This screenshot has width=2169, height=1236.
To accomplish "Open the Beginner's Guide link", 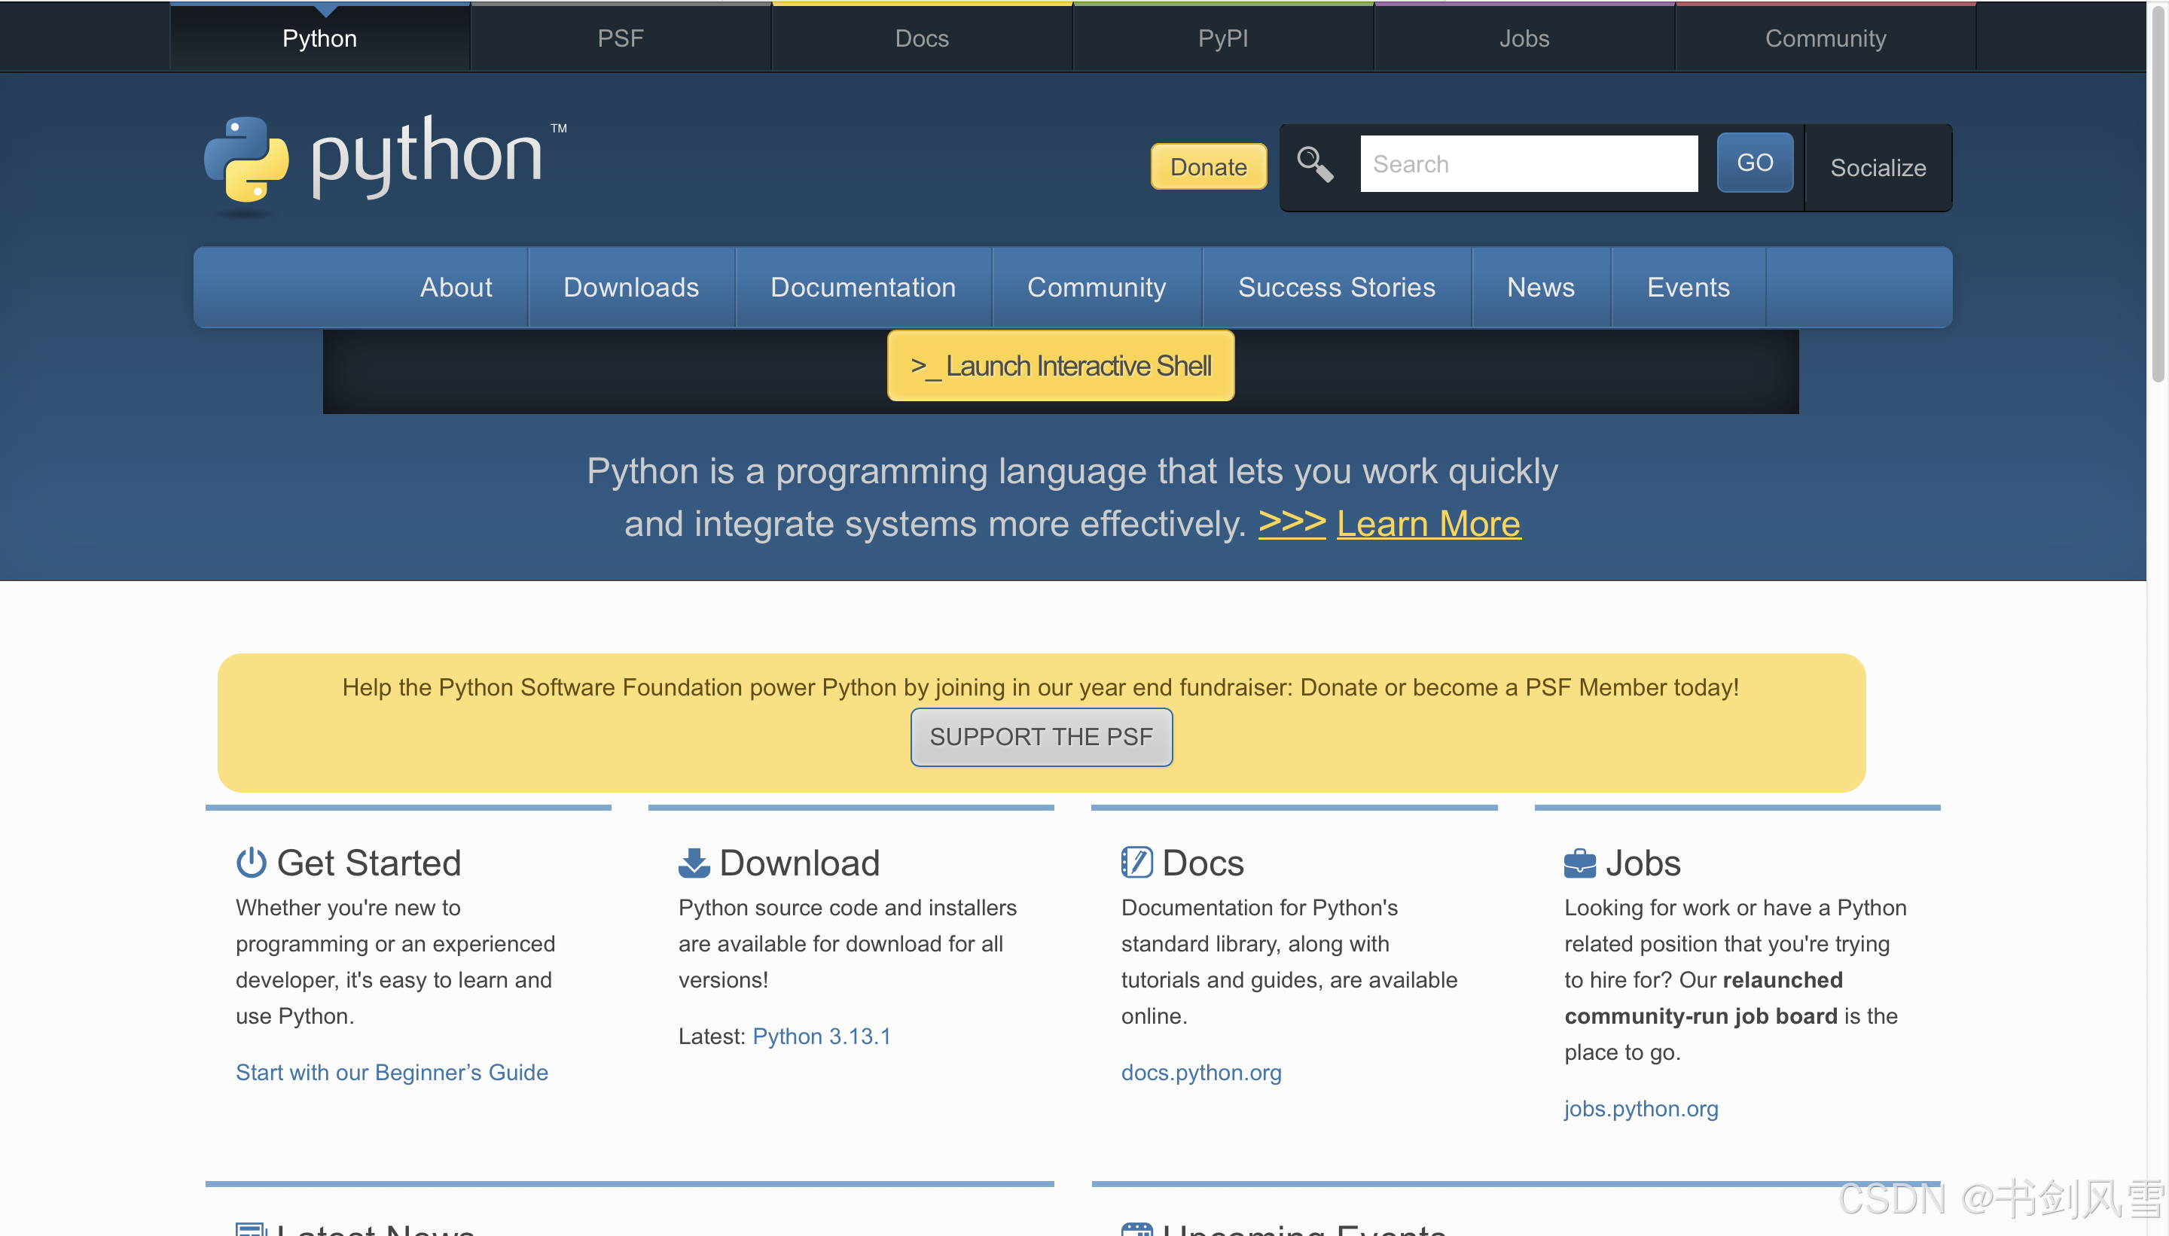I will (x=392, y=1072).
